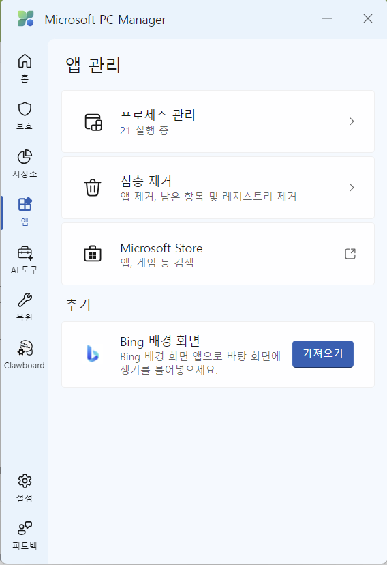
Task: Click the Microsoft Store bag icon
Action: tap(93, 254)
